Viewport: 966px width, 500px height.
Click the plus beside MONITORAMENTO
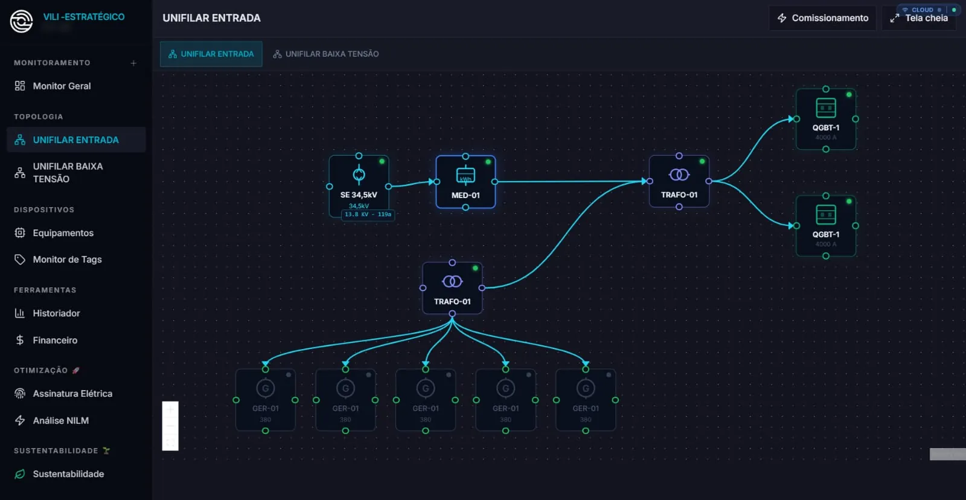133,63
